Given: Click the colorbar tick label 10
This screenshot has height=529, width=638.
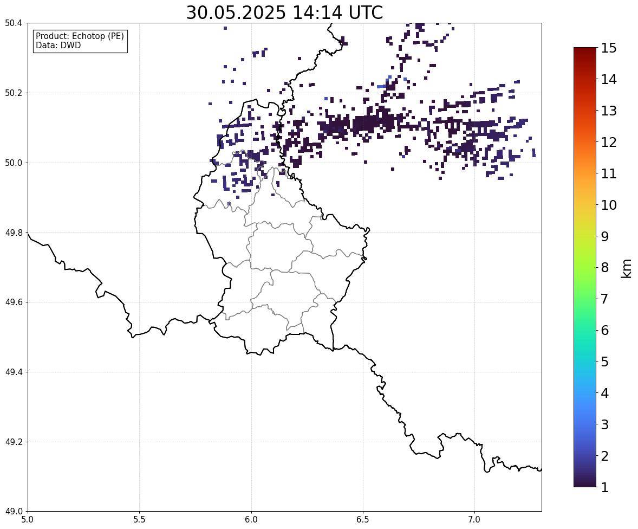Looking at the screenshot, I should pos(609,205).
